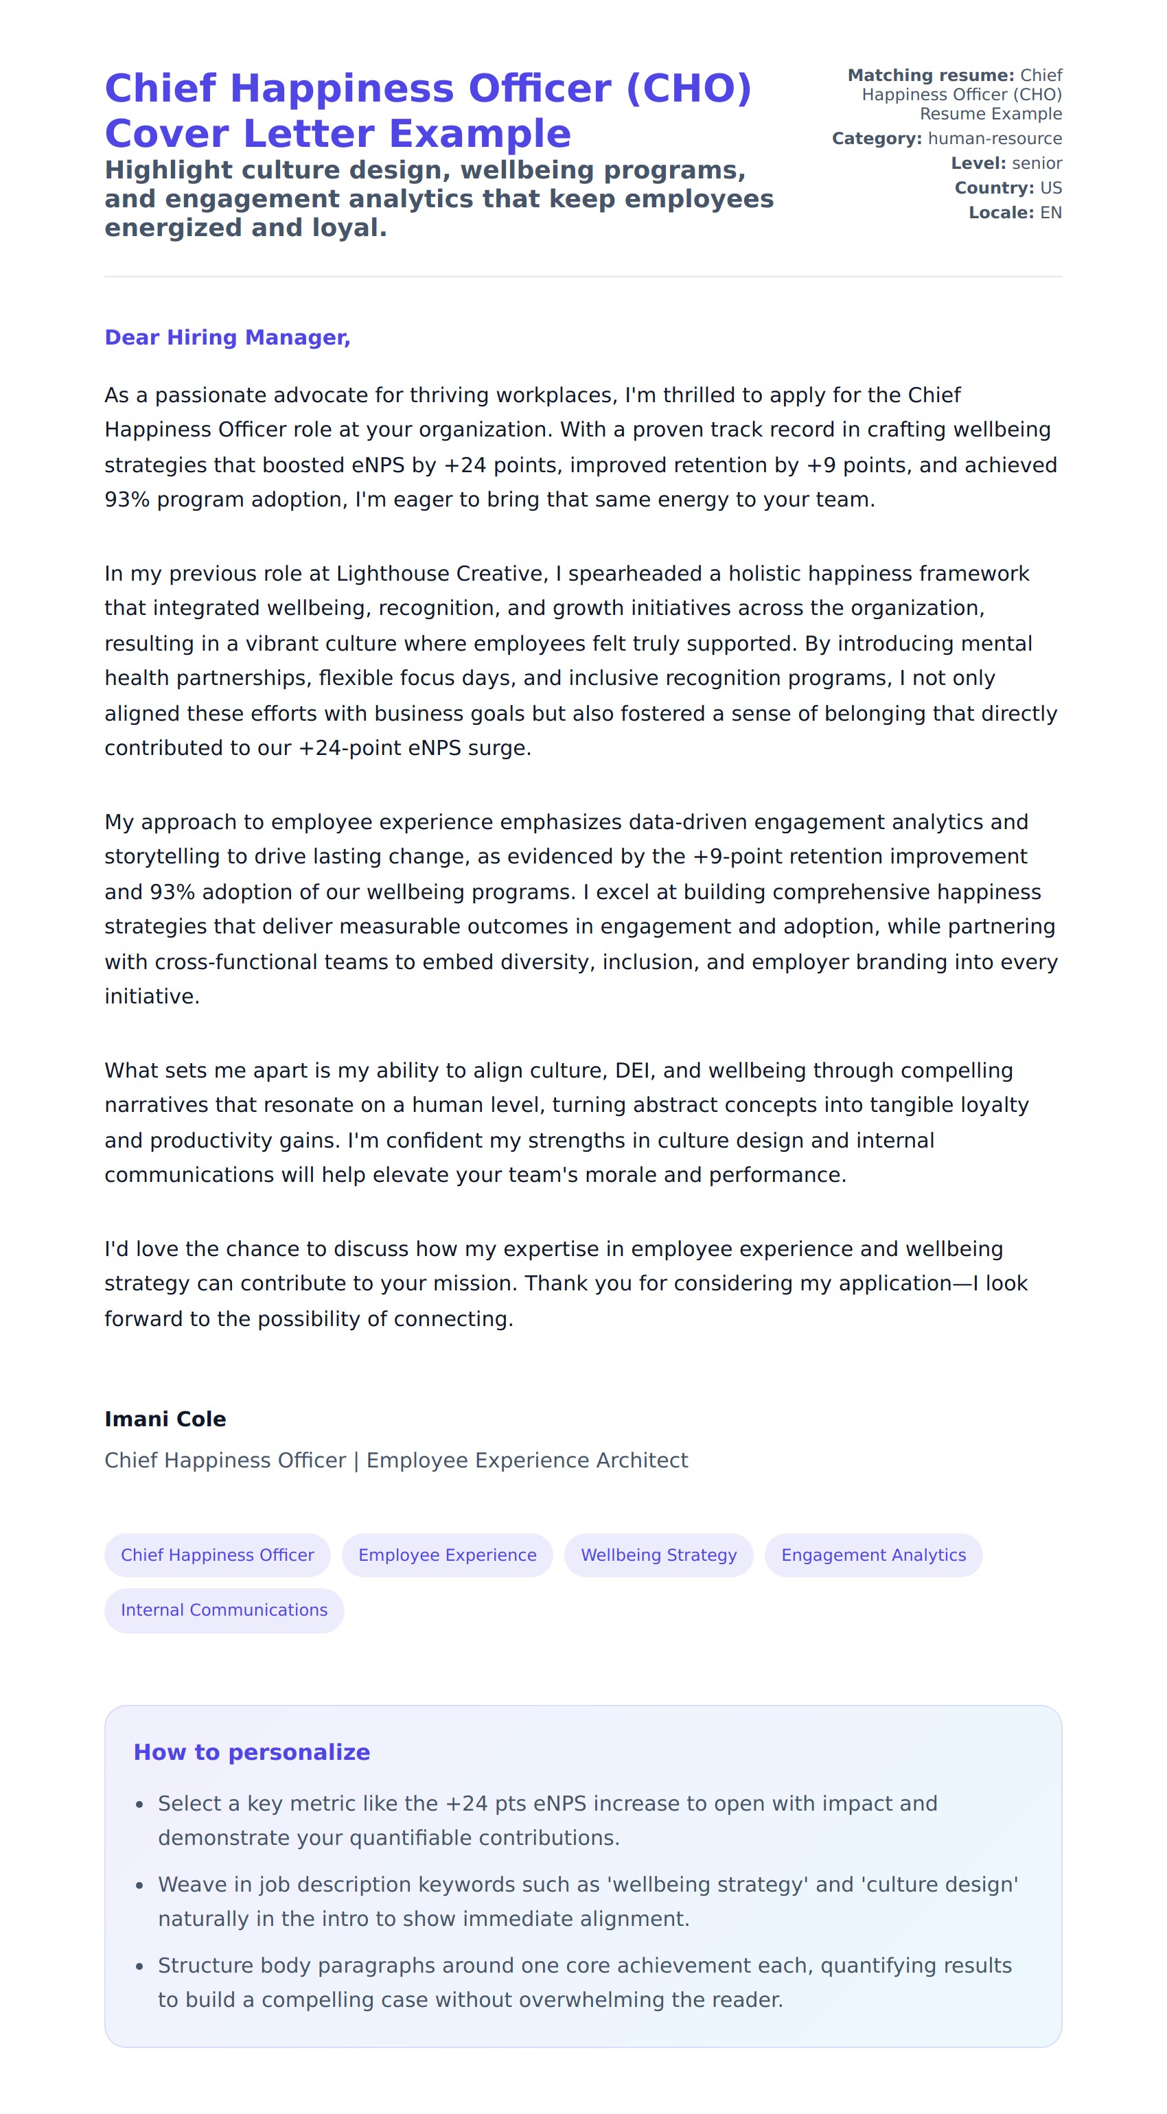Click the Employee Experience Architect tagline
This screenshot has width=1167, height=2114.
click(x=395, y=1460)
